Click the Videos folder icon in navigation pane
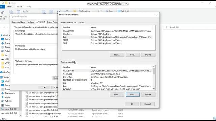Viewport: 216px width, 121px height. [x=2, y=105]
